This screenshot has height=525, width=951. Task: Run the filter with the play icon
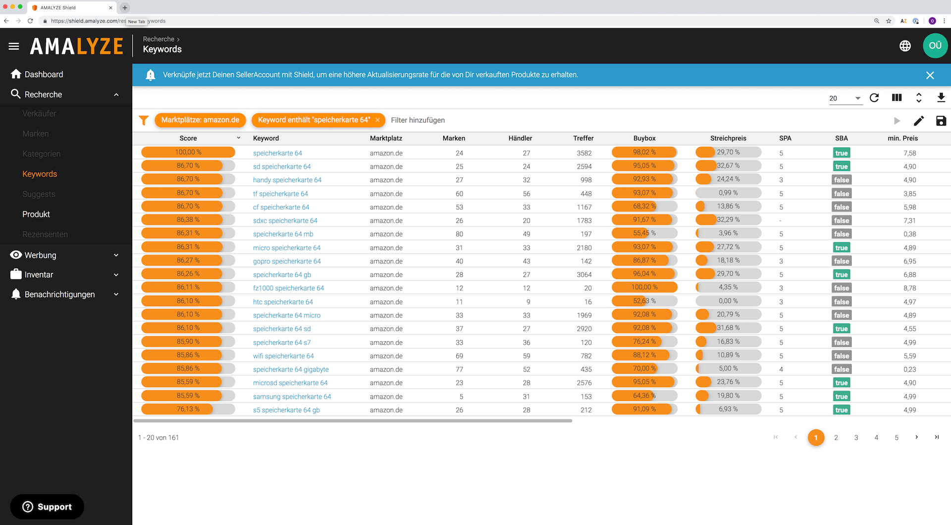[897, 121]
